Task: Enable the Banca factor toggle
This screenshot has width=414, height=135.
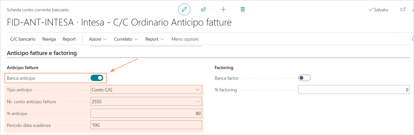Action: 304,78
